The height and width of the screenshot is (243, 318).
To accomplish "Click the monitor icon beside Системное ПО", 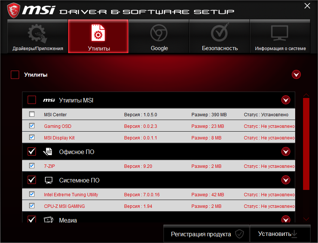I will (x=49, y=180).
